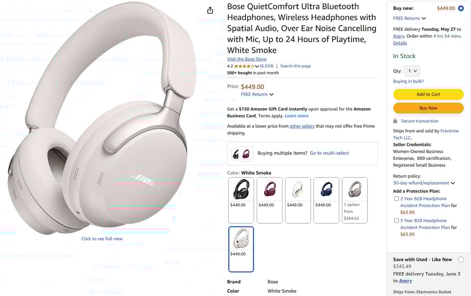471x296 pixels.
Task: Click the Add to Cart button
Action: [428, 94]
